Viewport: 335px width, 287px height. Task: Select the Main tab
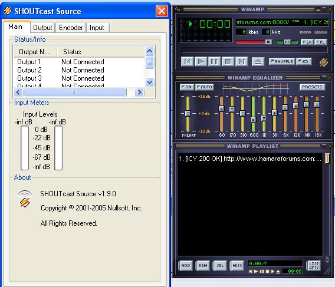click(15, 27)
